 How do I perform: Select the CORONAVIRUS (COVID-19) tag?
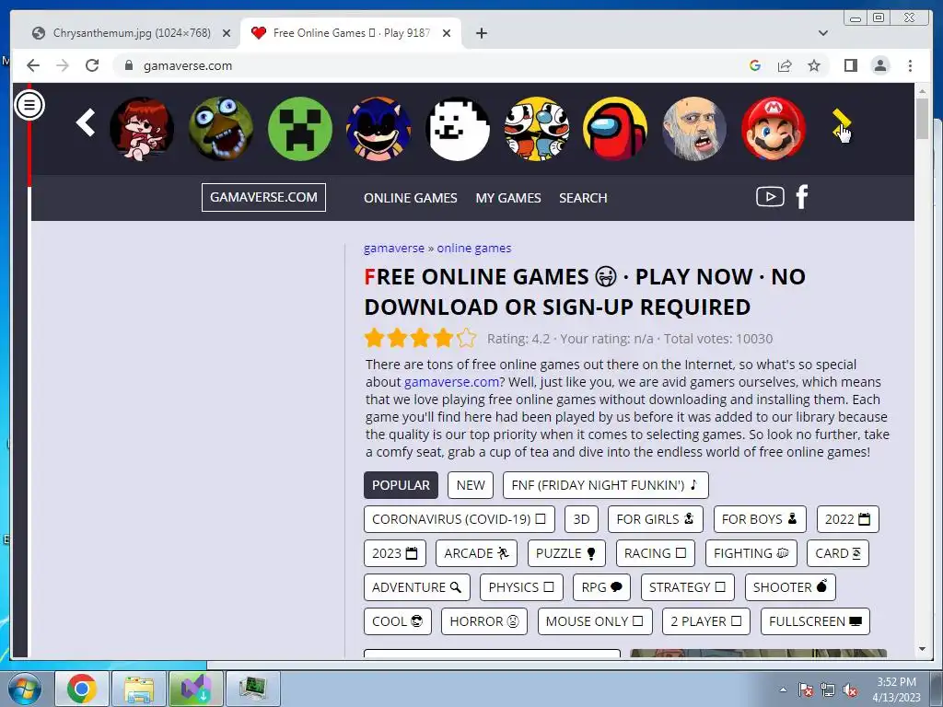coord(459,519)
